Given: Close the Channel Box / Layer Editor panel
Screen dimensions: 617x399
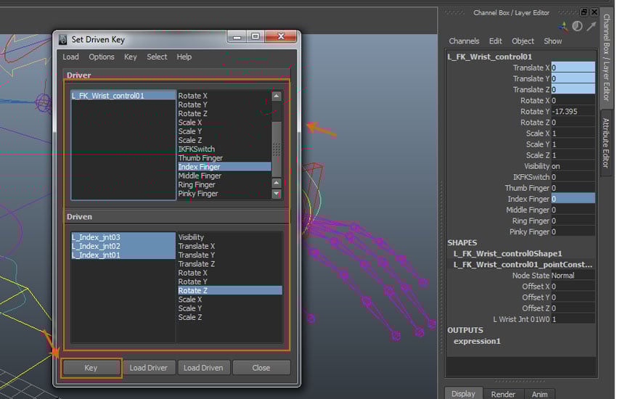Looking at the screenshot, I should pos(594,12).
